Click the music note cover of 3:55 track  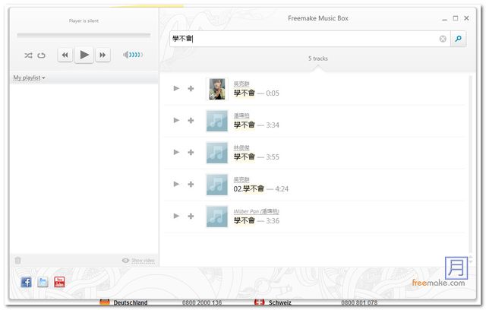tap(217, 153)
